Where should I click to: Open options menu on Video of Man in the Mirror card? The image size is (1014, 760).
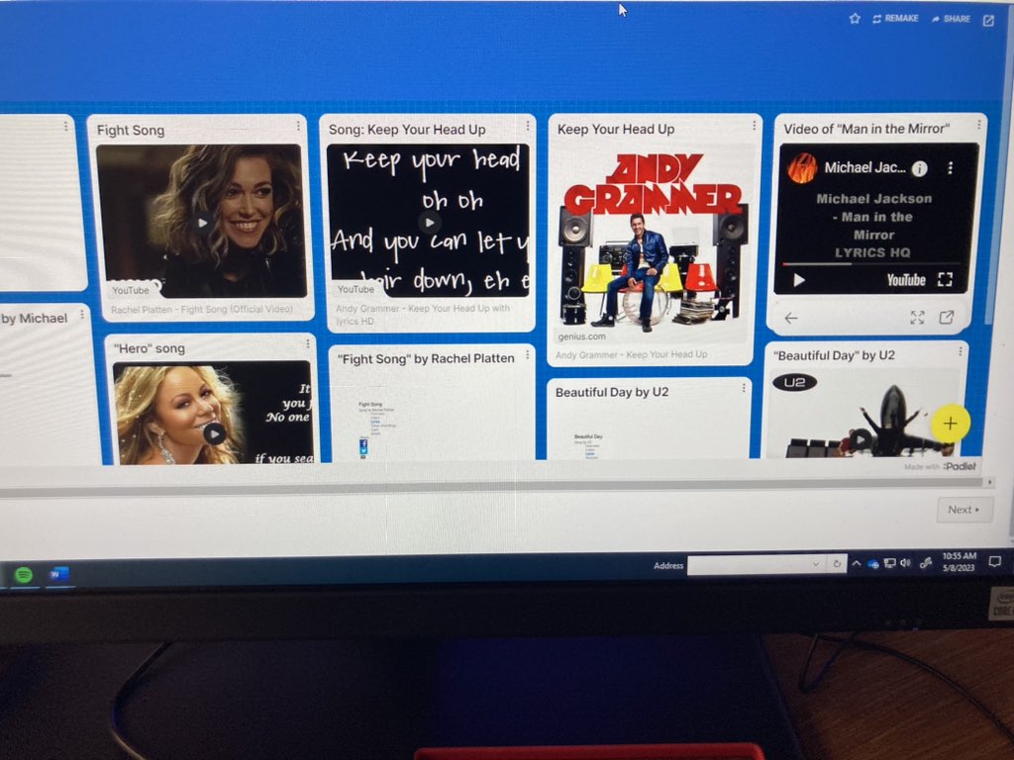tap(979, 124)
